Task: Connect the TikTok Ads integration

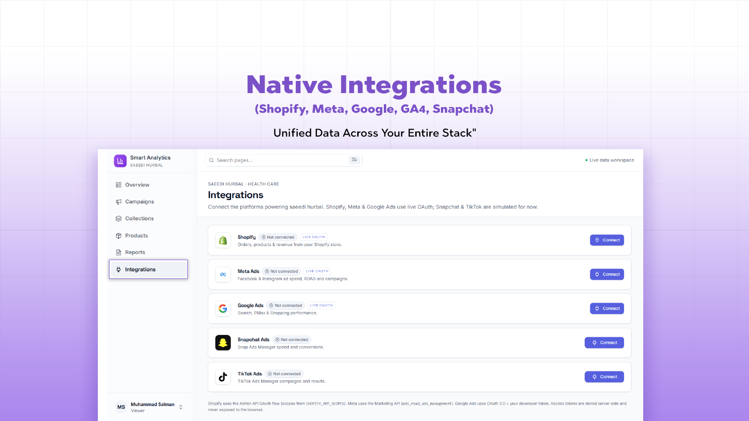Action: tap(604, 377)
